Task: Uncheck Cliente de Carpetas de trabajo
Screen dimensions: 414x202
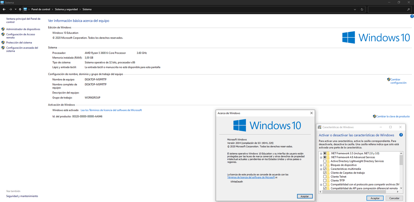Action: [325, 173]
